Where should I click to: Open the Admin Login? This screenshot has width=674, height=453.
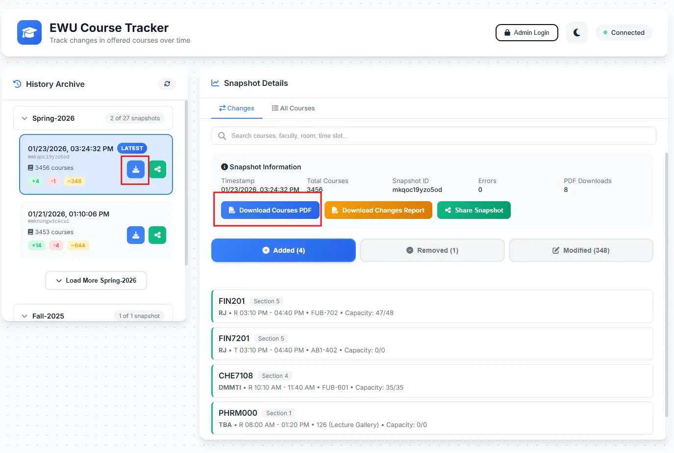pyautogui.click(x=526, y=33)
